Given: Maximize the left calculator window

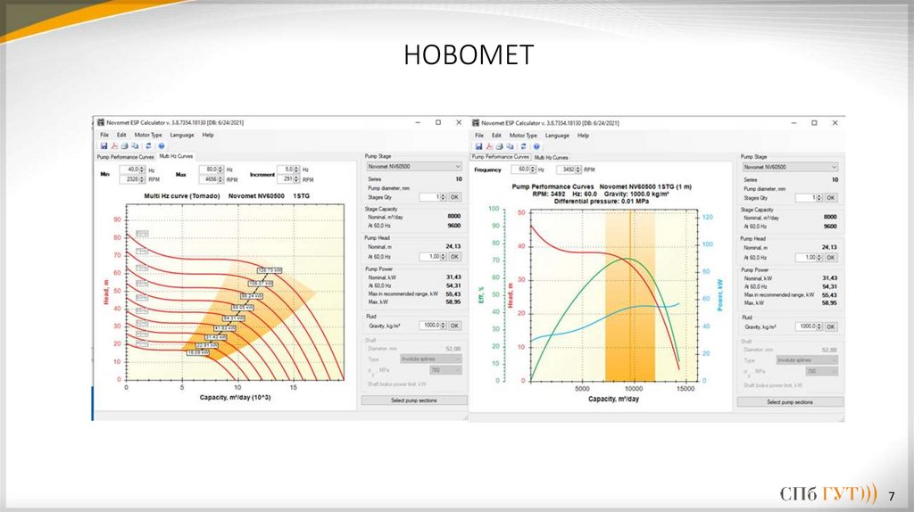Looking at the screenshot, I should pos(437,122).
